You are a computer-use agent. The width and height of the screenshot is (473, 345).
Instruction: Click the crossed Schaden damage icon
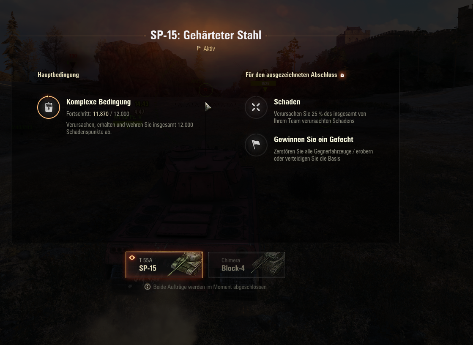pos(256,107)
